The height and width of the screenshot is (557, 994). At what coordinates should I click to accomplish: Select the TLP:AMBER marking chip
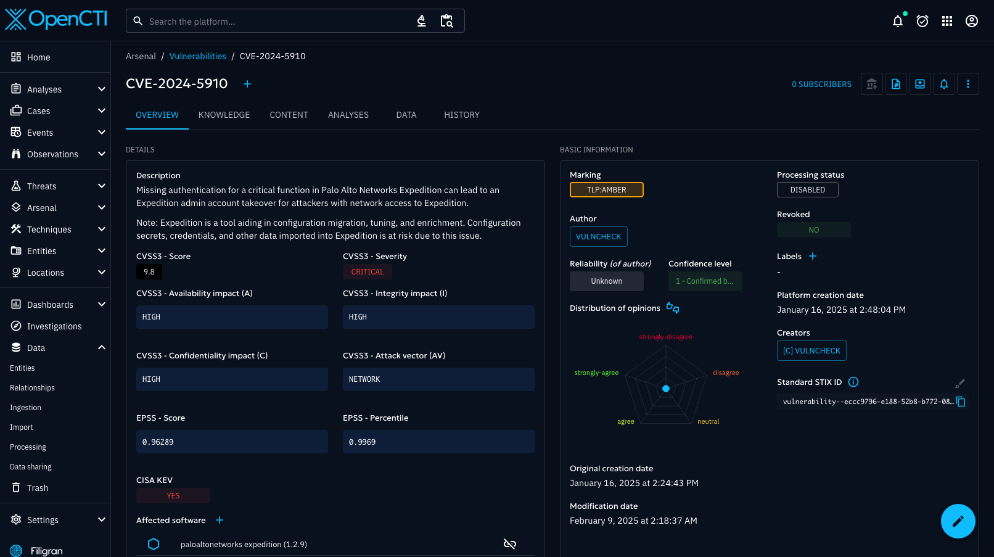click(x=606, y=189)
